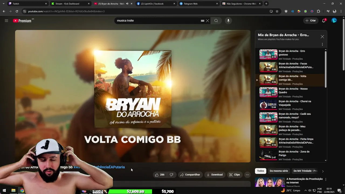Screen dimensions: 345x194
Task: Open Mix playlist three-dot options menu
Action: tap(322, 44)
